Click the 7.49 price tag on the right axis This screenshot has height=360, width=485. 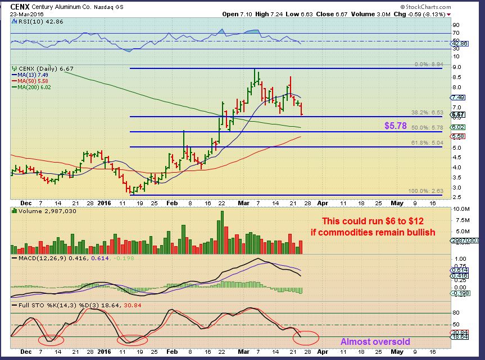click(x=458, y=98)
